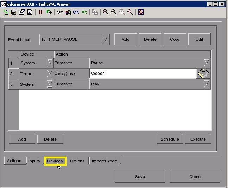
Task: Click the Edit event button
Action: click(x=199, y=39)
